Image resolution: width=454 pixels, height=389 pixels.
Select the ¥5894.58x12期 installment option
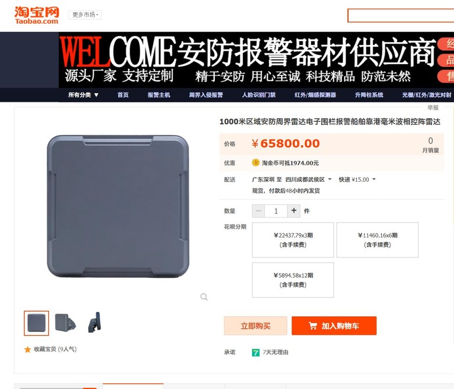pyautogui.click(x=293, y=280)
